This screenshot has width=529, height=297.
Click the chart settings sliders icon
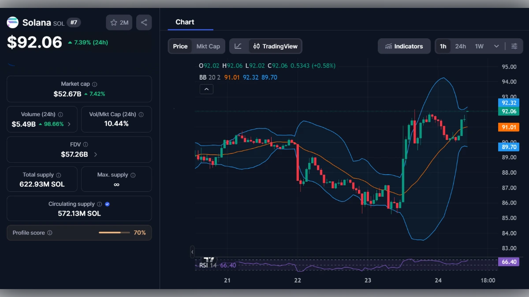click(514, 46)
